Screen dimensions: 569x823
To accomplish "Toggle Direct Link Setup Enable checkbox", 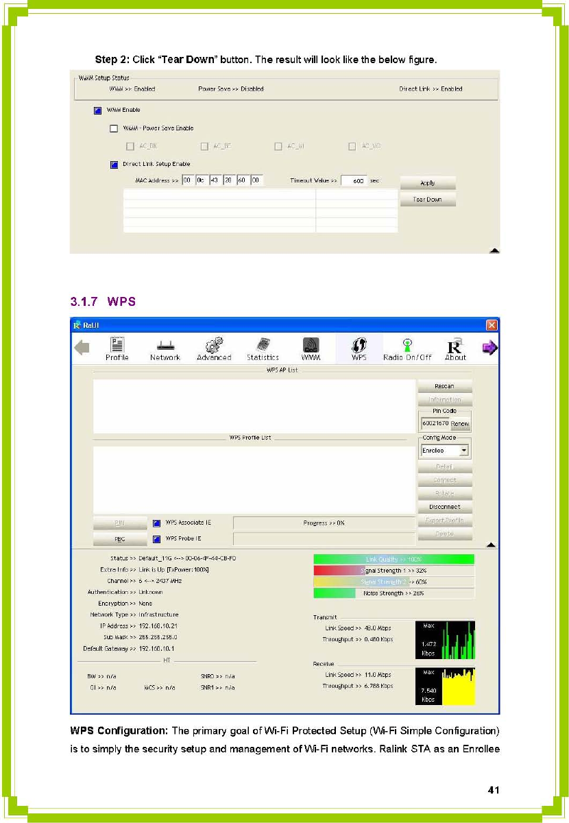I will (x=114, y=165).
